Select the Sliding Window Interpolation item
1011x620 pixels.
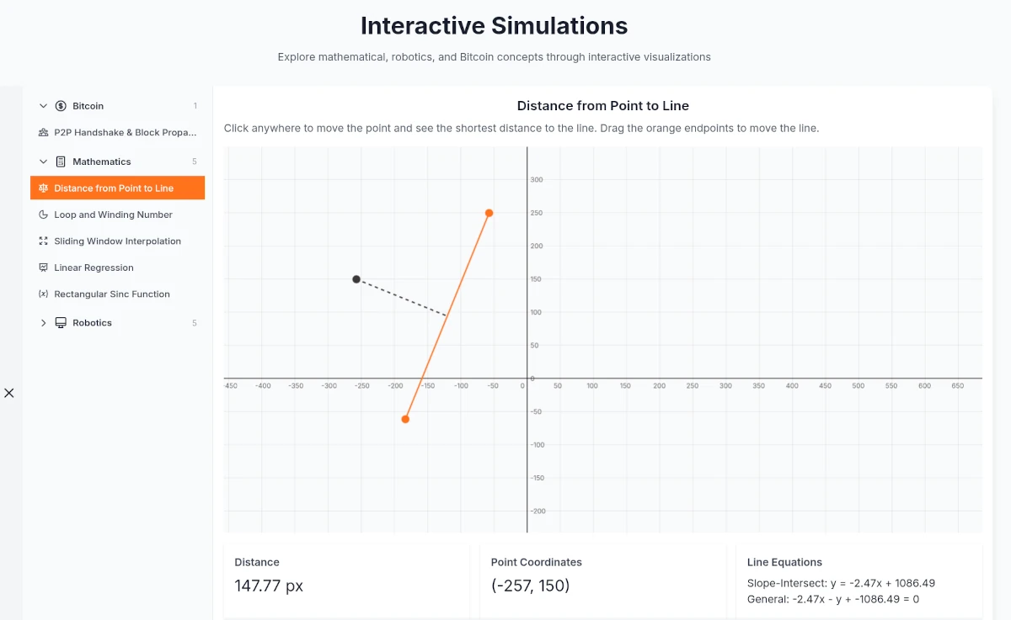pyautogui.click(x=117, y=241)
